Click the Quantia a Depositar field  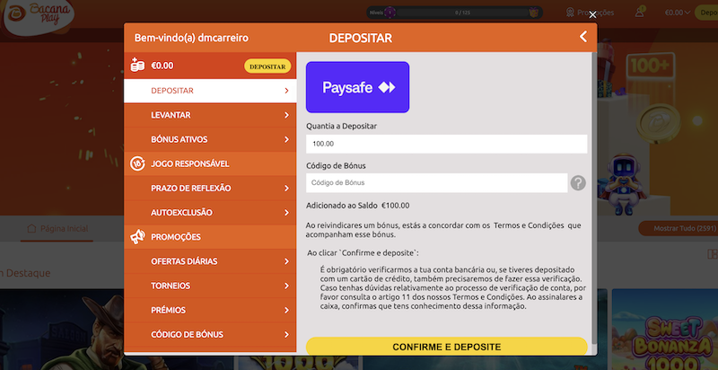point(446,144)
